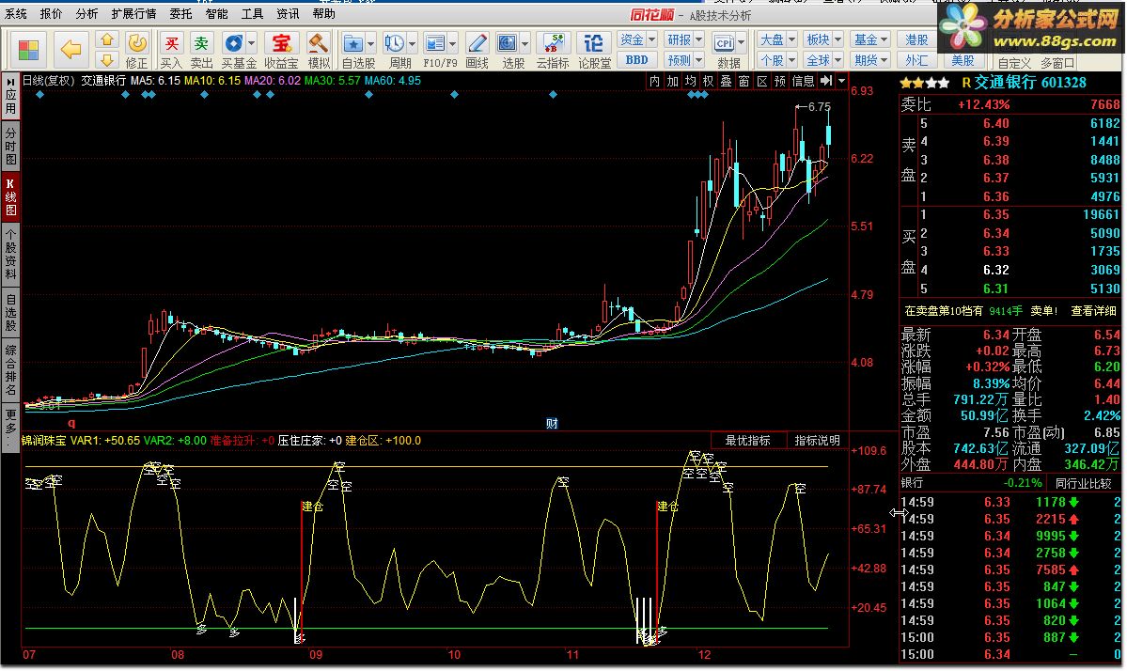Click the 最优指标 button
This screenshot has height=671, width=1127.
pos(747,441)
